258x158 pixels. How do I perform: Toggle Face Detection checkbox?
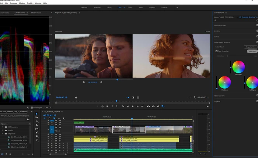pos(217,51)
